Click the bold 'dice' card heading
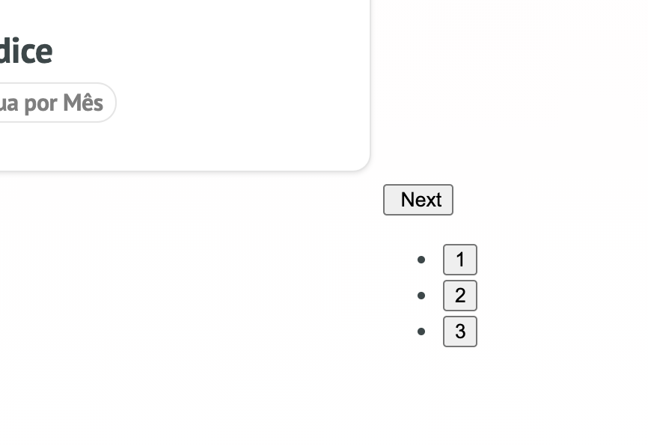This screenshot has width=648, height=446. pos(25,51)
